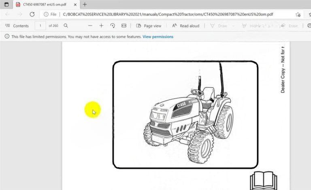Click the PDF search magnifier icon
Viewport: 311px width, 190px height.
(x=66, y=26)
